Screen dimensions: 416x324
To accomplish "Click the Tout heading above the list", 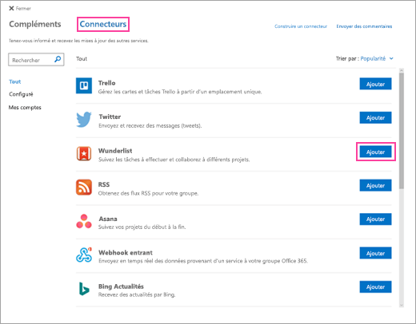I will coord(82,59).
